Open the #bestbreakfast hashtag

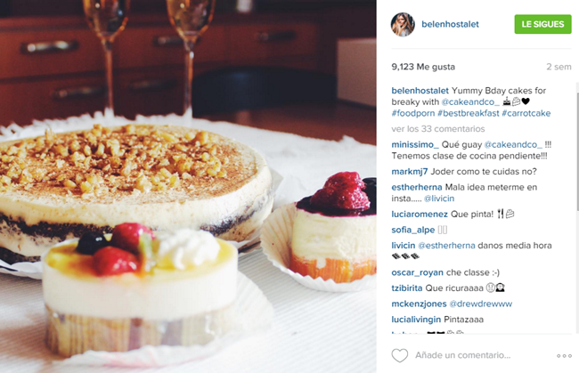pyautogui.click(x=468, y=113)
